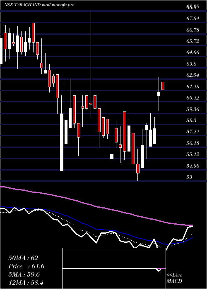Click the tall white candlestick dropping to 54.06
Viewport: 207px width, 289px height.
tap(62, 142)
